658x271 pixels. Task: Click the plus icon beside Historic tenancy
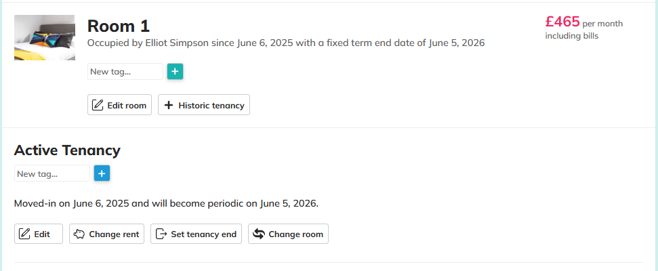(x=169, y=105)
